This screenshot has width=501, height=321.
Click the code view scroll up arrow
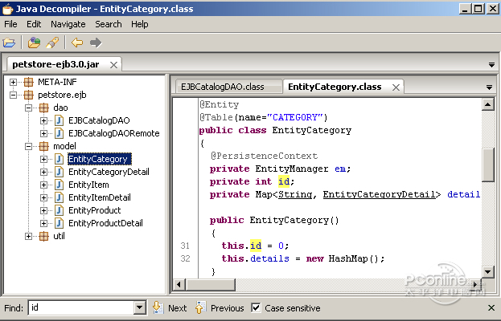tap(488, 104)
